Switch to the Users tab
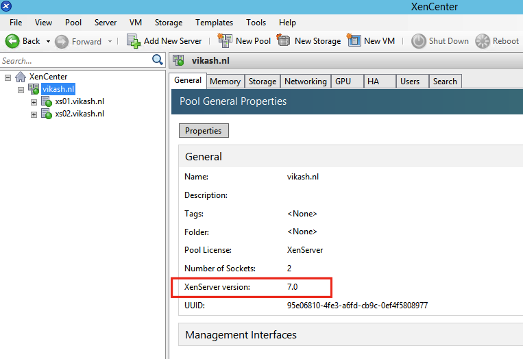This screenshot has height=359, width=523. (x=412, y=82)
